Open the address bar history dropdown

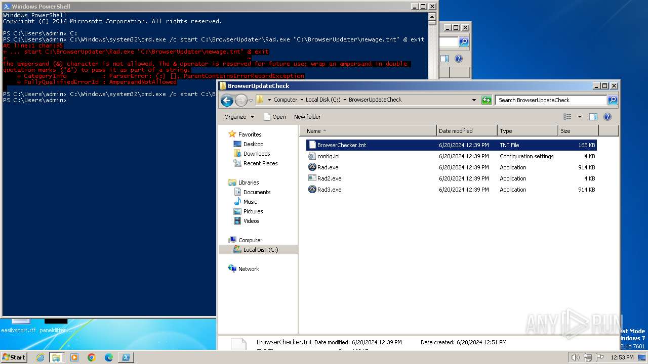pos(474,100)
